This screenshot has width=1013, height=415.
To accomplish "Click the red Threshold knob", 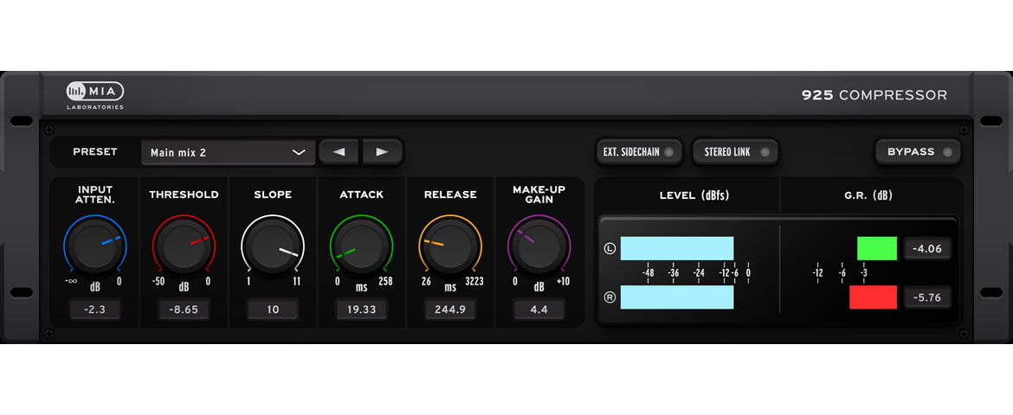I will point(184,246).
